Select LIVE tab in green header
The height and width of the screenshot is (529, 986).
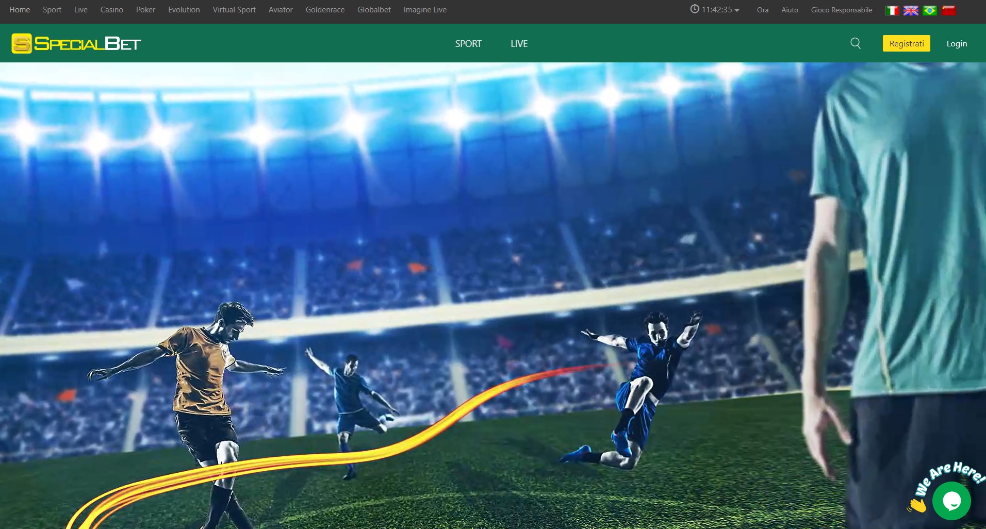(x=519, y=44)
